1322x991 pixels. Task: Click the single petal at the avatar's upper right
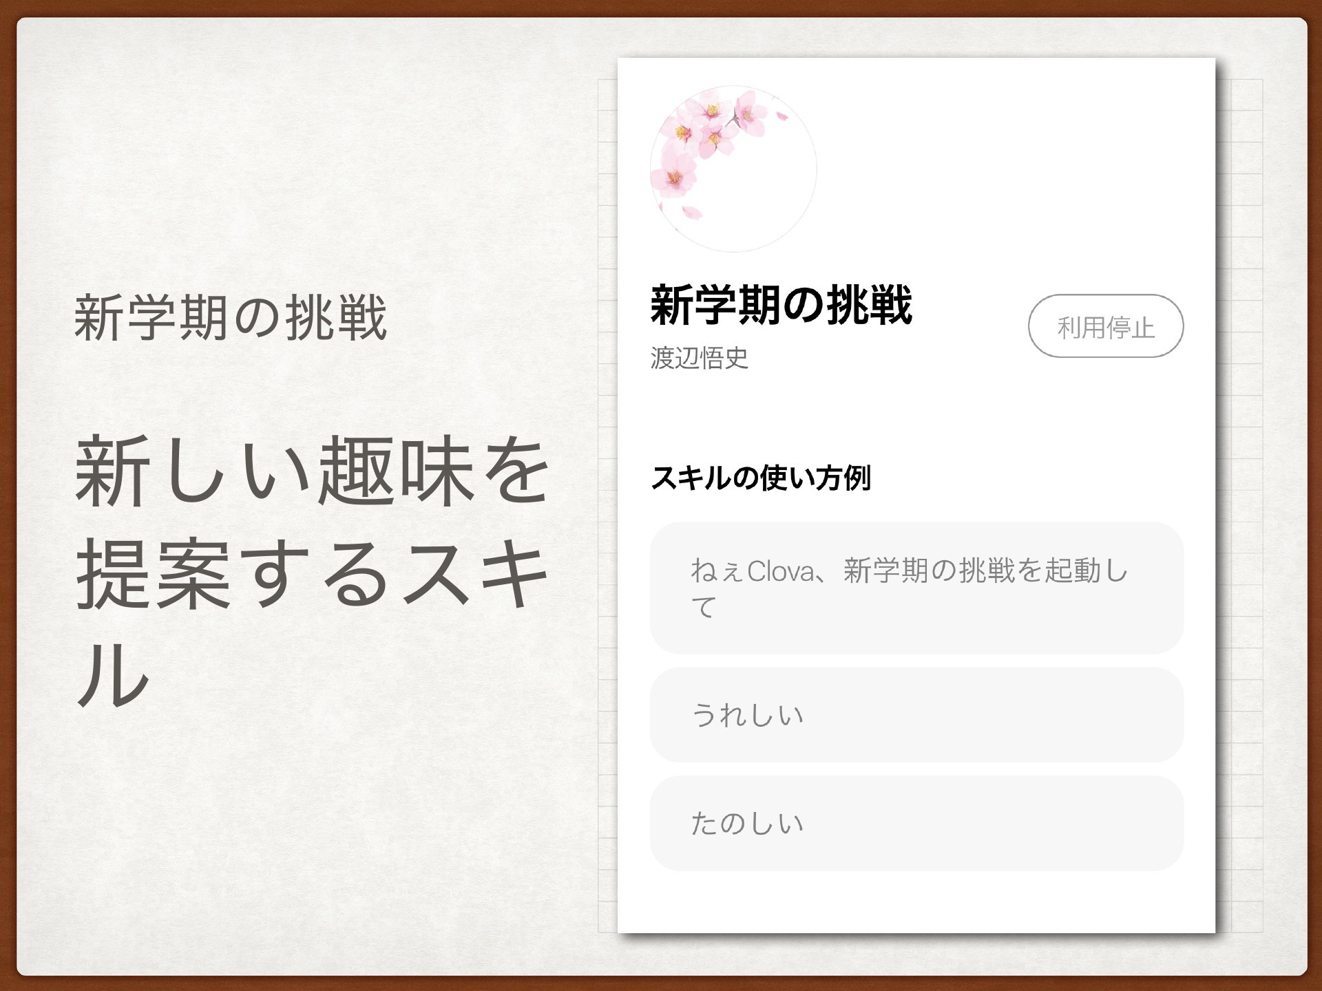click(x=781, y=115)
